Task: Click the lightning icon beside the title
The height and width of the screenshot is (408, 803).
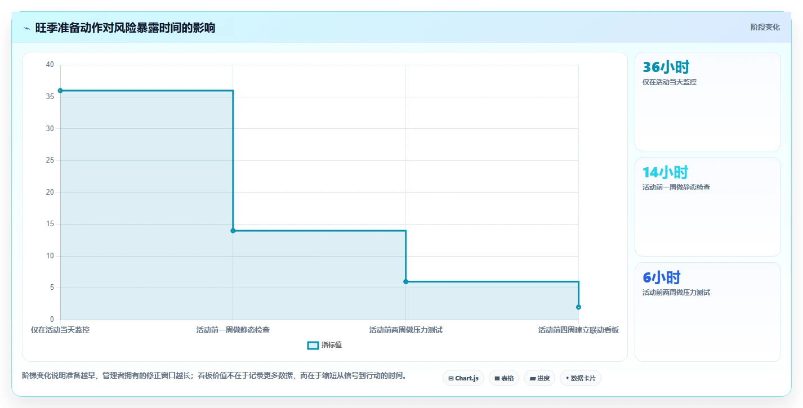Action: pos(27,28)
